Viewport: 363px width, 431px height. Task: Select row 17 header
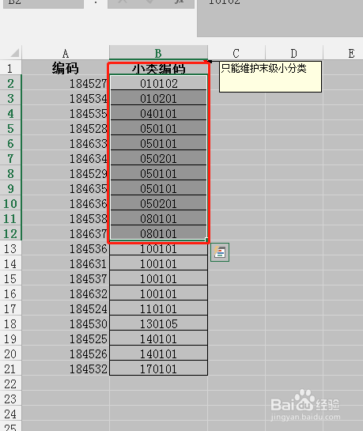pyautogui.click(x=10, y=308)
